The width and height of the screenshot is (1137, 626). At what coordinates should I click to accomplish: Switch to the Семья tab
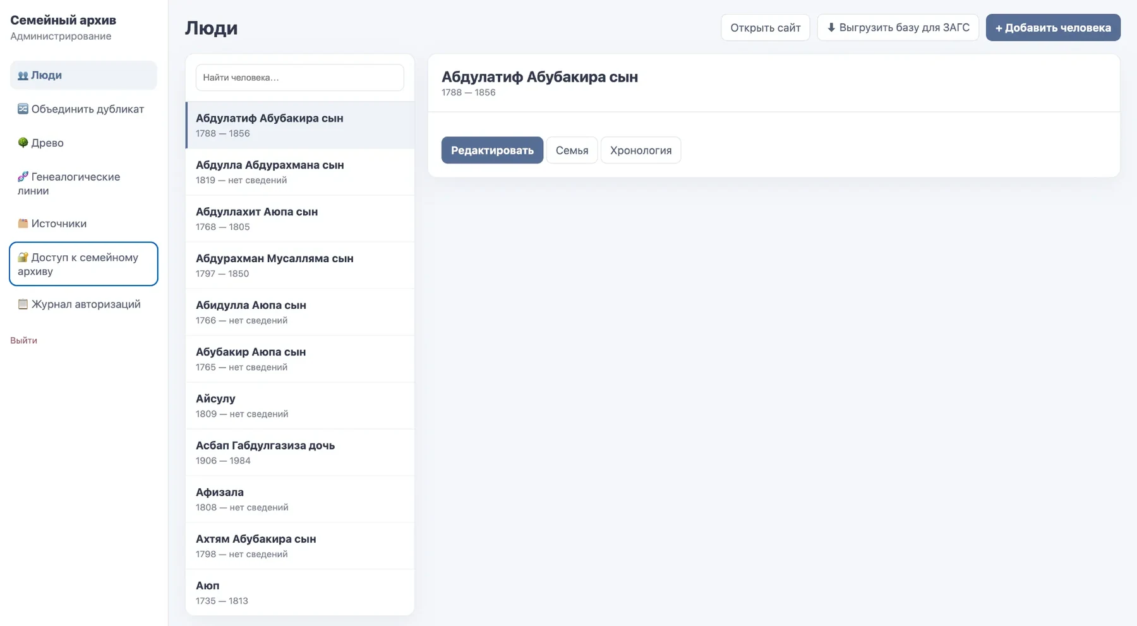coord(572,150)
